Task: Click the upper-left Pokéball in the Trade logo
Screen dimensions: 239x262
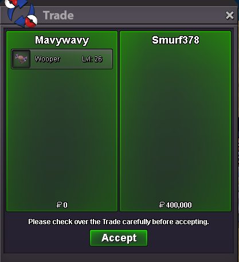Action: click(x=11, y=3)
